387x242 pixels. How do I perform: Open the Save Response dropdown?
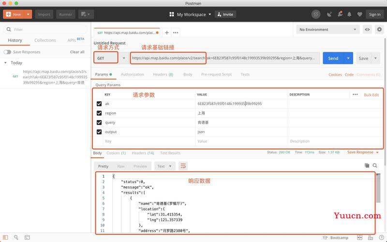[363, 152]
